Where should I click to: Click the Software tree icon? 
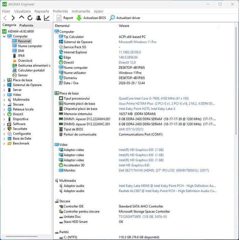[10, 124]
